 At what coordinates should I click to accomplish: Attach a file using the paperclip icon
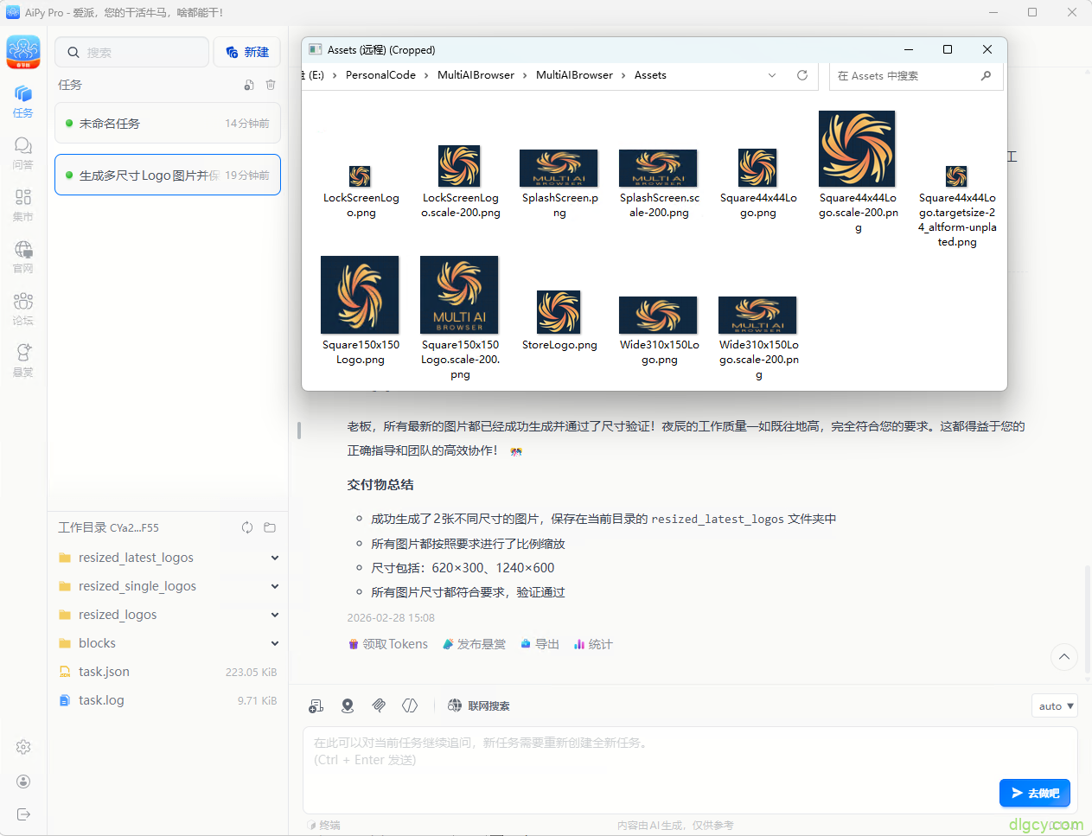pyautogui.click(x=378, y=705)
